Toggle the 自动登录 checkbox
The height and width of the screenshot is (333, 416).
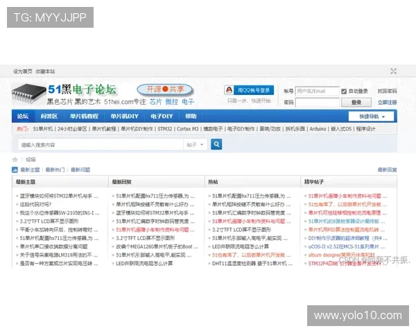(x=344, y=92)
